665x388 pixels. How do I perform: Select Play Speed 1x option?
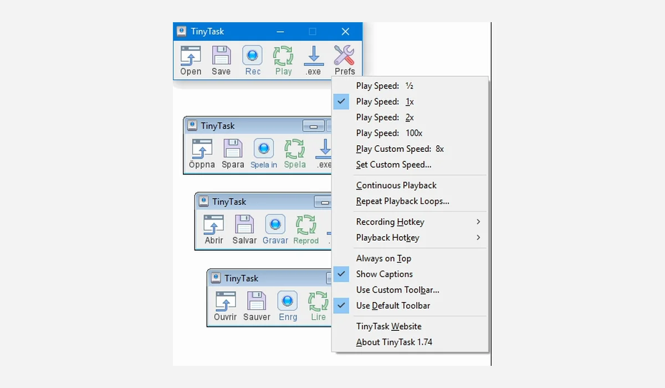click(410, 101)
